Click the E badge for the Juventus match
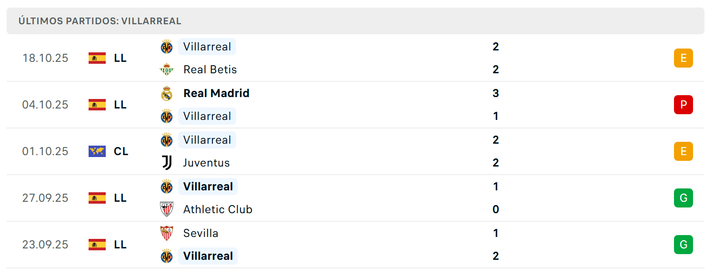714x276 pixels. [x=684, y=151]
